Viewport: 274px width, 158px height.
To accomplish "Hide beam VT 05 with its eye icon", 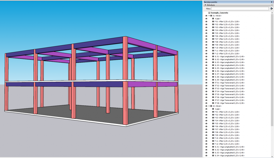I will (206, 94).
